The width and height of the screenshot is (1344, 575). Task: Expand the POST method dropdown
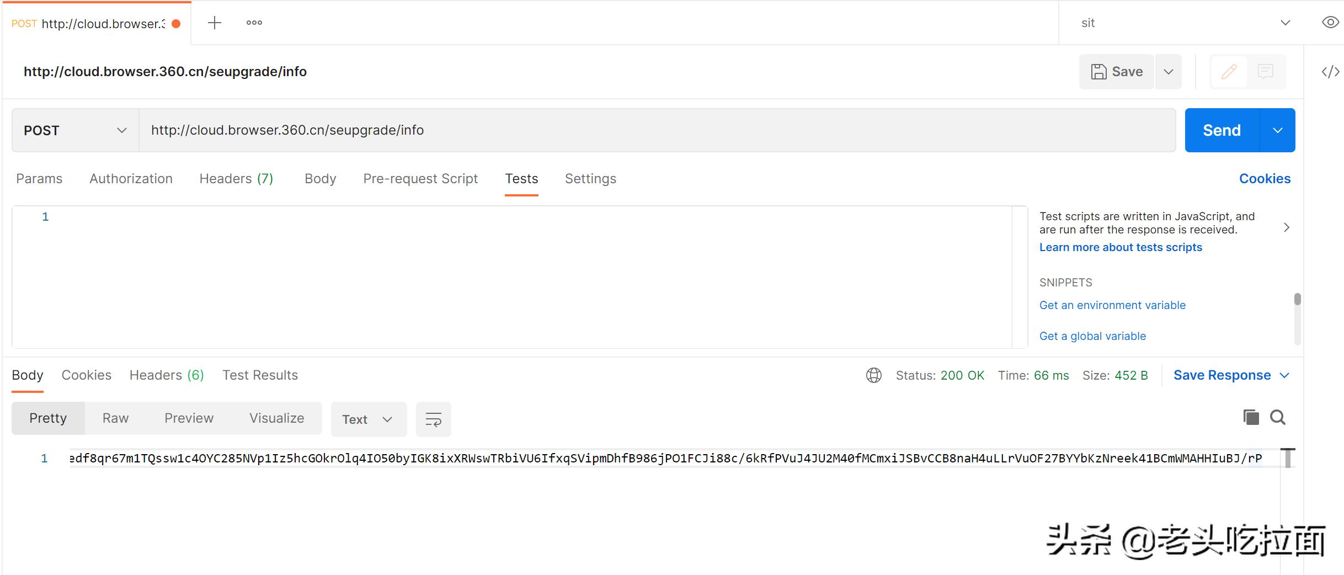pyautogui.click(x=75, y=130)
